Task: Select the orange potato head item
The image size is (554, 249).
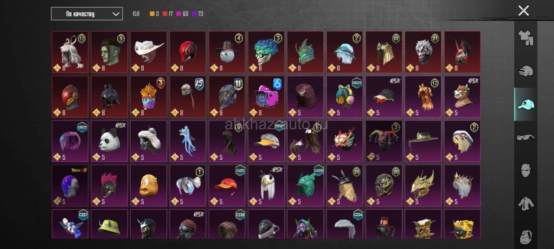Action: [x=148, y=185]
